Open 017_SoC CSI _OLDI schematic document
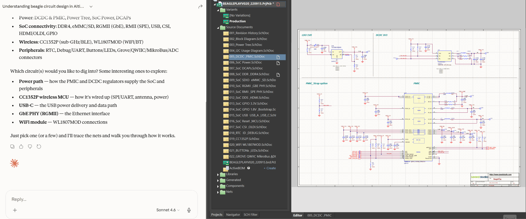Viewport: 526px width, 219px height. click(248, 127)
